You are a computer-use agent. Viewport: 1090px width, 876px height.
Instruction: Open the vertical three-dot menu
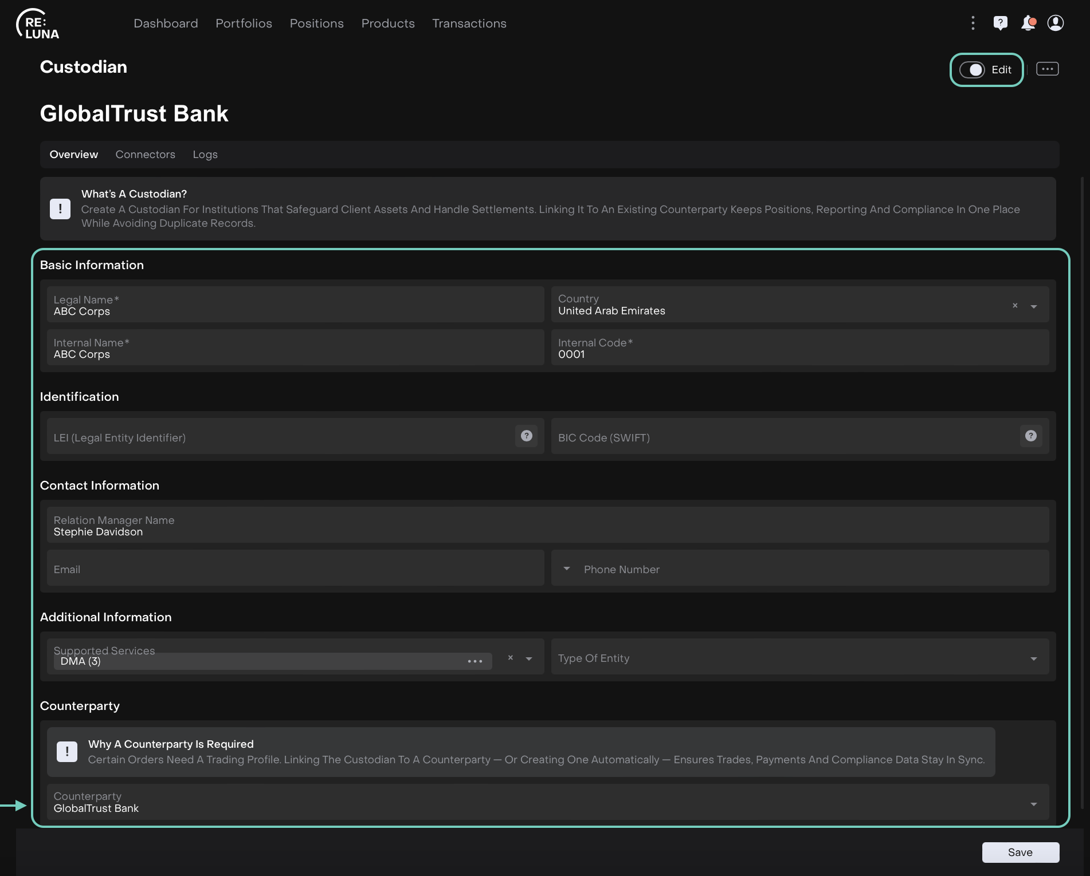coord(973,23)
